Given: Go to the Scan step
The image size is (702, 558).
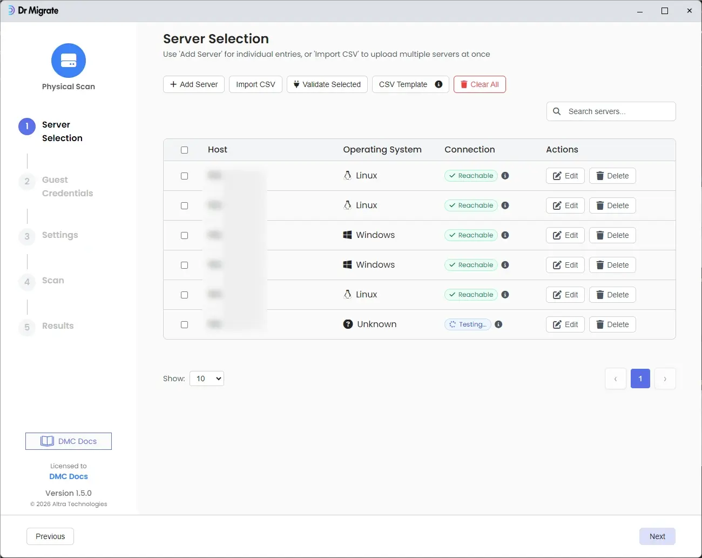Looking at the screenshot, I should 42,281.
